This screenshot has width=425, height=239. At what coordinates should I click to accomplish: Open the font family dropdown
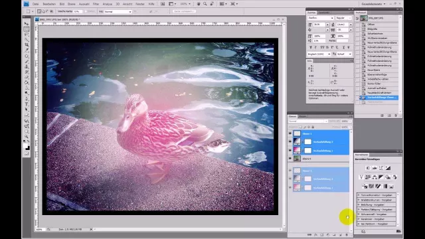point(321,18)
